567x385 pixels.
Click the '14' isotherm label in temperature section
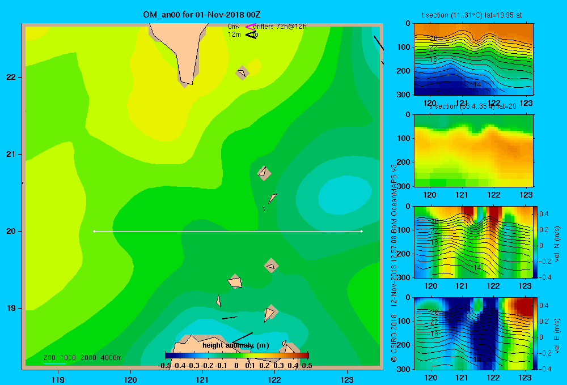pos(477,84)
